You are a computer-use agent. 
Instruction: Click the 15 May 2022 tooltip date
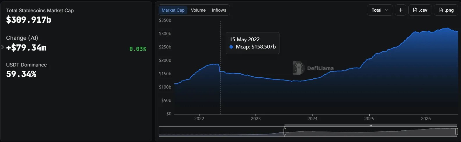(245, 39)
